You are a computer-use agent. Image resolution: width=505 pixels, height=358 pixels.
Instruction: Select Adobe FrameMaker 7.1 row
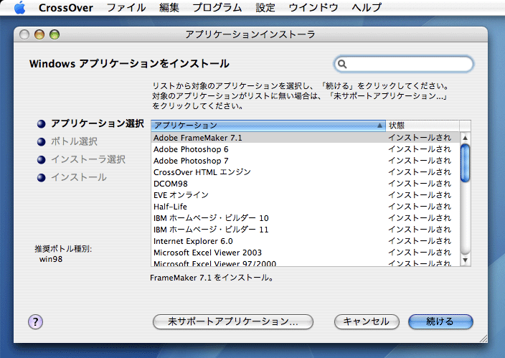[x=306, y=138]
